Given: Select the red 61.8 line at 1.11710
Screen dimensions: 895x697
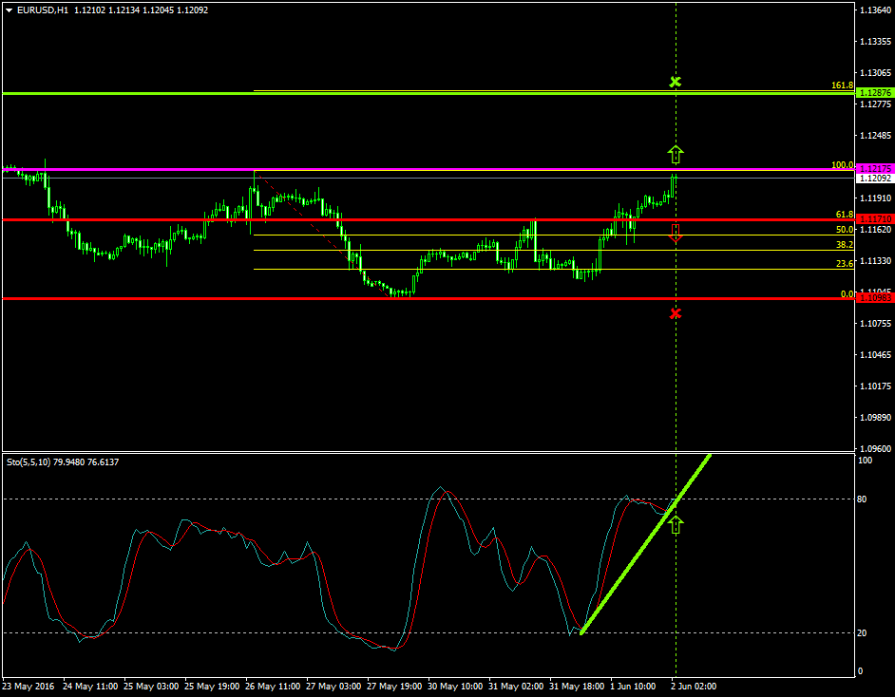Looking at the screenshot, I should (x=380, y=217).
